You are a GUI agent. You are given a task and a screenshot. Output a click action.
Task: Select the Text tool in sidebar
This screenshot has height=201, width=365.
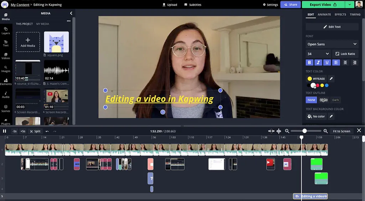(x=6, y=43)
